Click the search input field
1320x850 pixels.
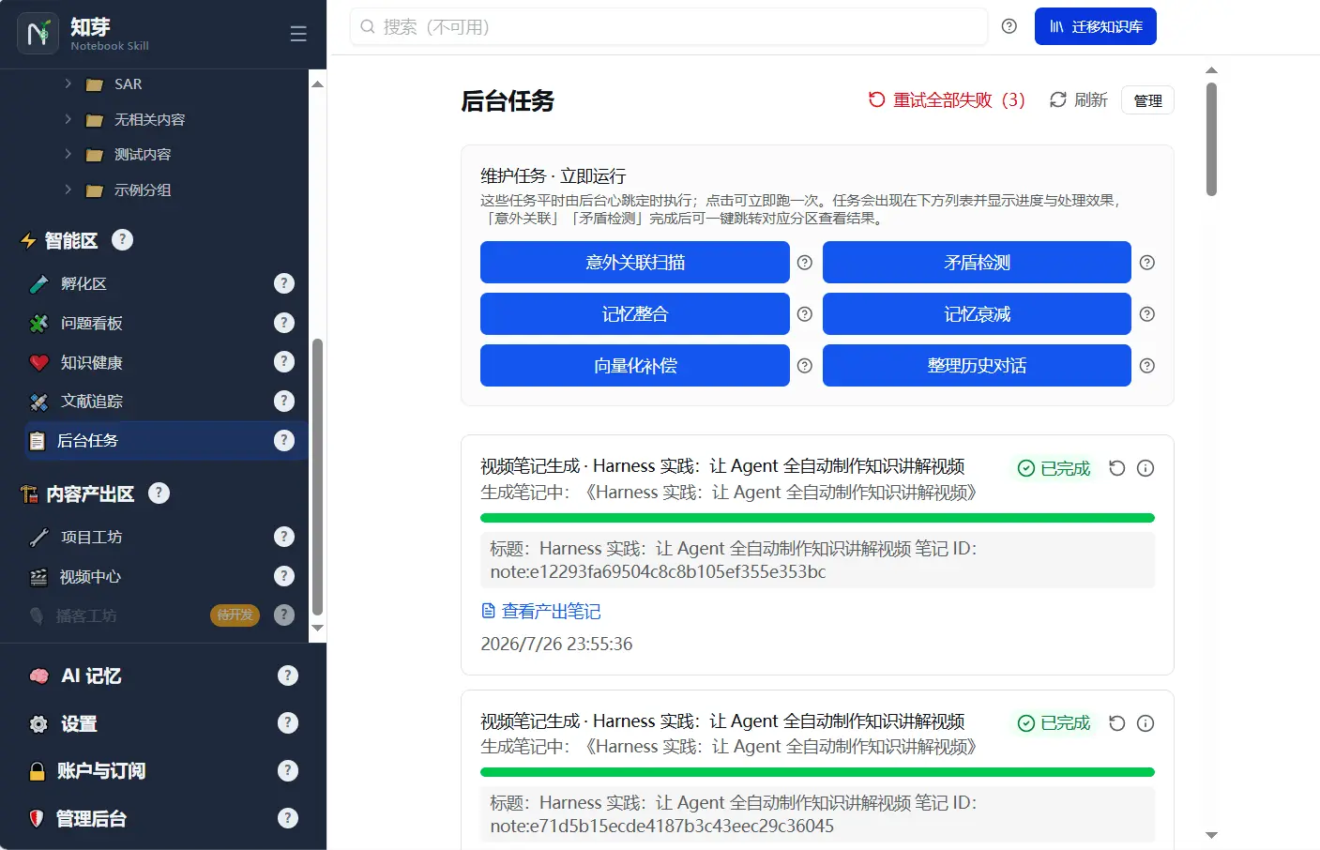[x=669, y=26]
